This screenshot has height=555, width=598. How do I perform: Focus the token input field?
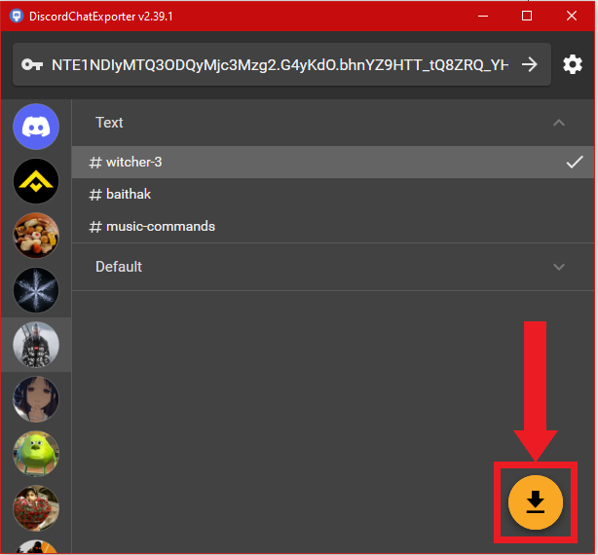280,65
